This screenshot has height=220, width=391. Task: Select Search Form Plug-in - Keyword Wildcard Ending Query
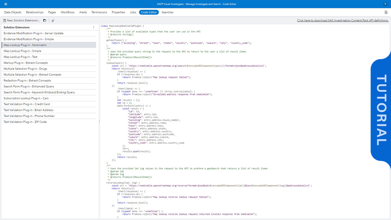pos(49,92)
